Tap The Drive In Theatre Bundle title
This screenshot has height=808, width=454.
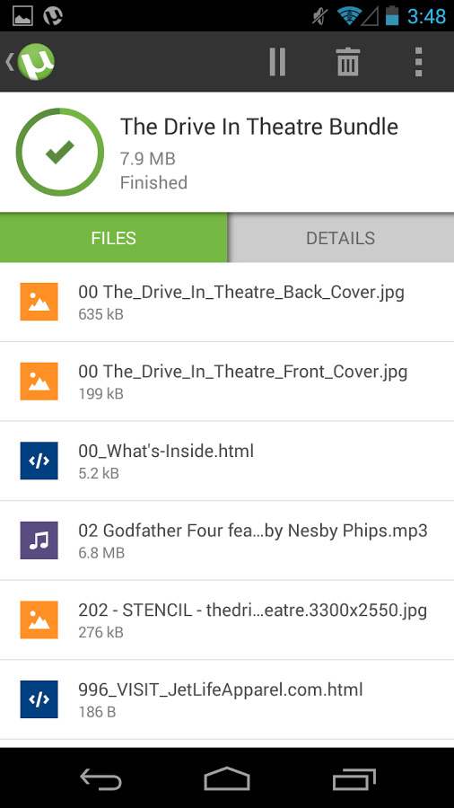click(x=259, y=127)
